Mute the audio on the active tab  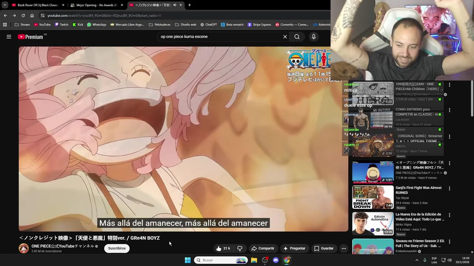coord(174,5)
